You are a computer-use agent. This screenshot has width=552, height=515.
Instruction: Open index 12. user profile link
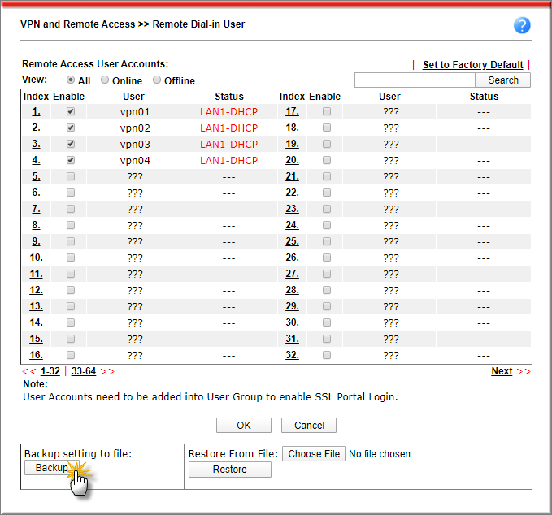click(37, 290)
